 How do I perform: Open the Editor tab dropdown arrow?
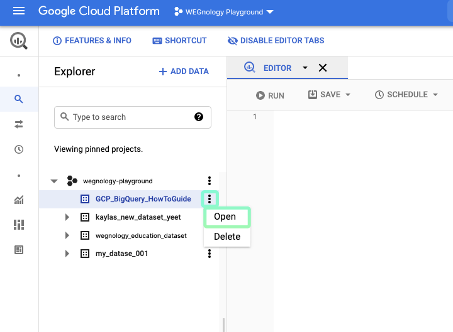point(305,68)
